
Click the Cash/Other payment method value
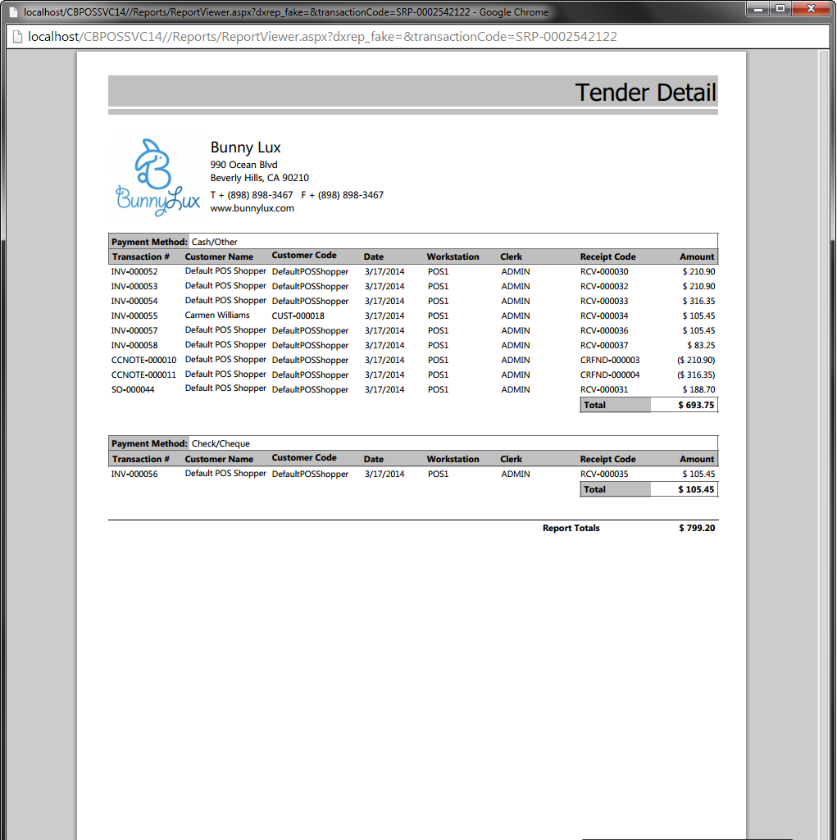click(x=214, y=242)
